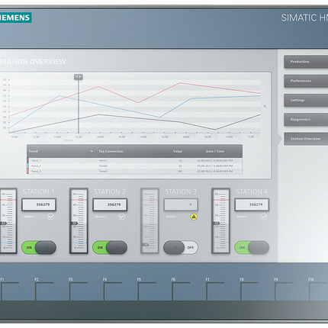328x328 pixels.
Task: Open the Diagnostics menu button
Action: click(x=306, y=120)
